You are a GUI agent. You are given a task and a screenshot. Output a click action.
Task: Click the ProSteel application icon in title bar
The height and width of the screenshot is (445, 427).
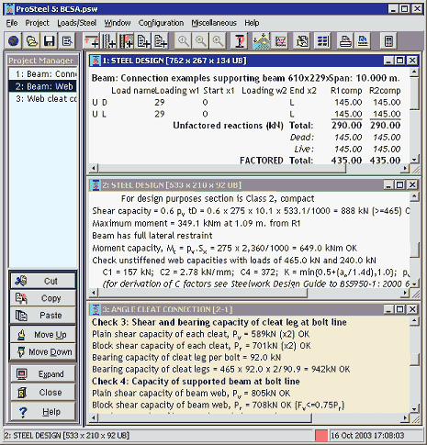pos(9,8)
